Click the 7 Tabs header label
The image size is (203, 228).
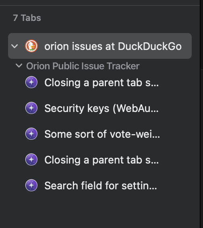pyautogui.click(x=27, y=18)
